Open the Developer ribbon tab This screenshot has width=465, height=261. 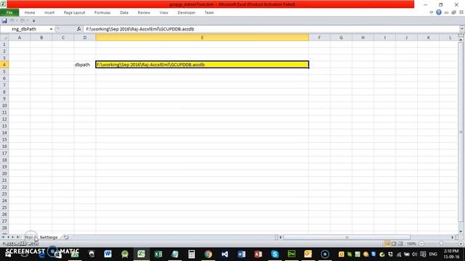click(x=186, y=12)
